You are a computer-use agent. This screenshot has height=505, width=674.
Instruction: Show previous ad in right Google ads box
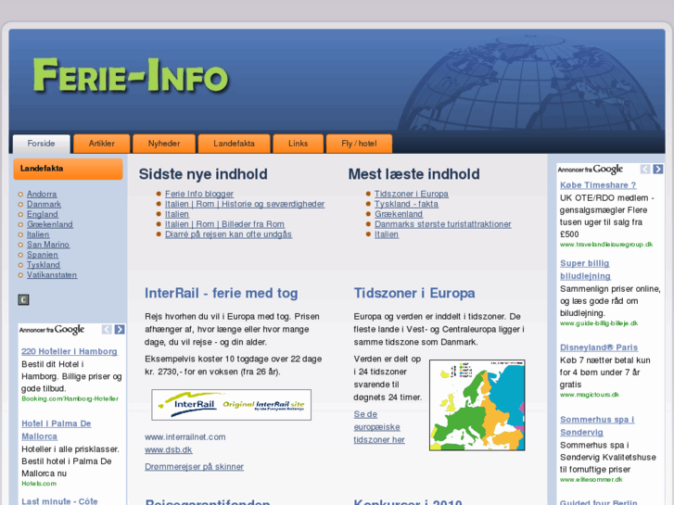[645, 170]
